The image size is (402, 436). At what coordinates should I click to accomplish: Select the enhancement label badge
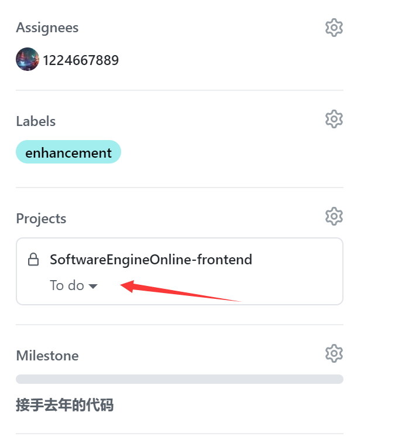pos(68,152)
